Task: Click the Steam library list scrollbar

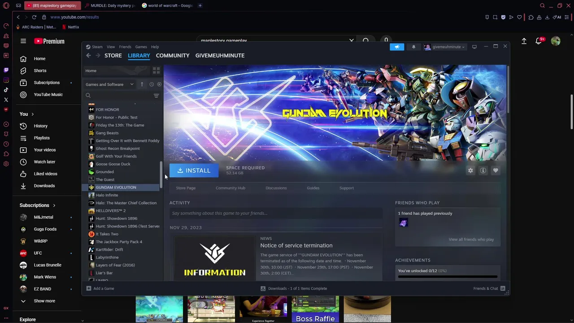Action: 161,174
